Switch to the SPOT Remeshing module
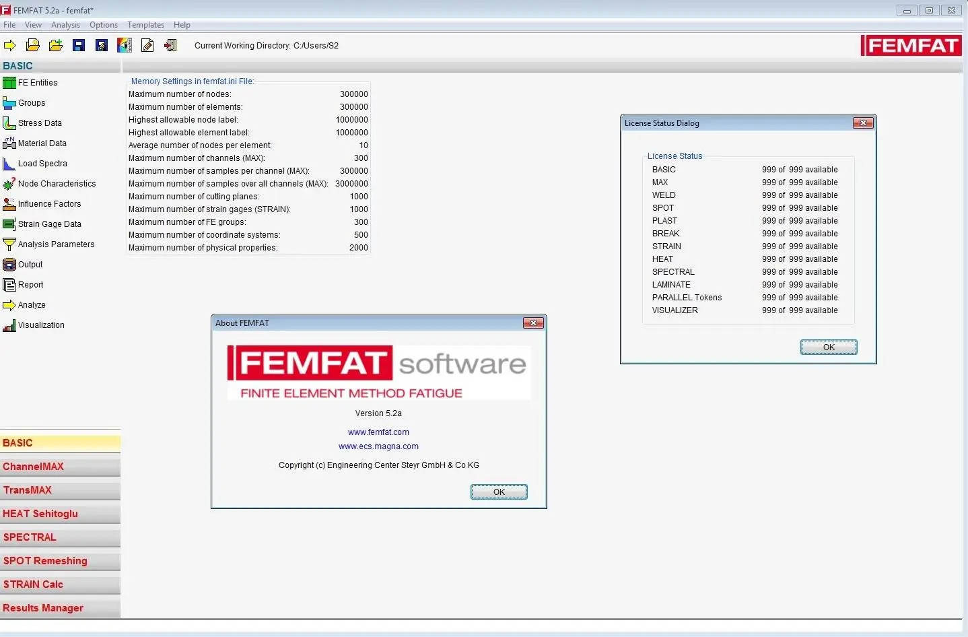Image resolution: width=968 pixels, height=637 pixels. 61,561
